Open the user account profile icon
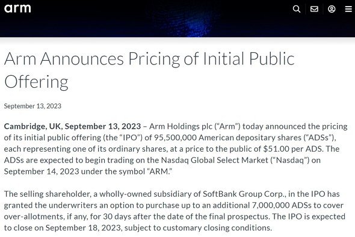Screen dimensions: 355x237 click(x=332, y=9)
